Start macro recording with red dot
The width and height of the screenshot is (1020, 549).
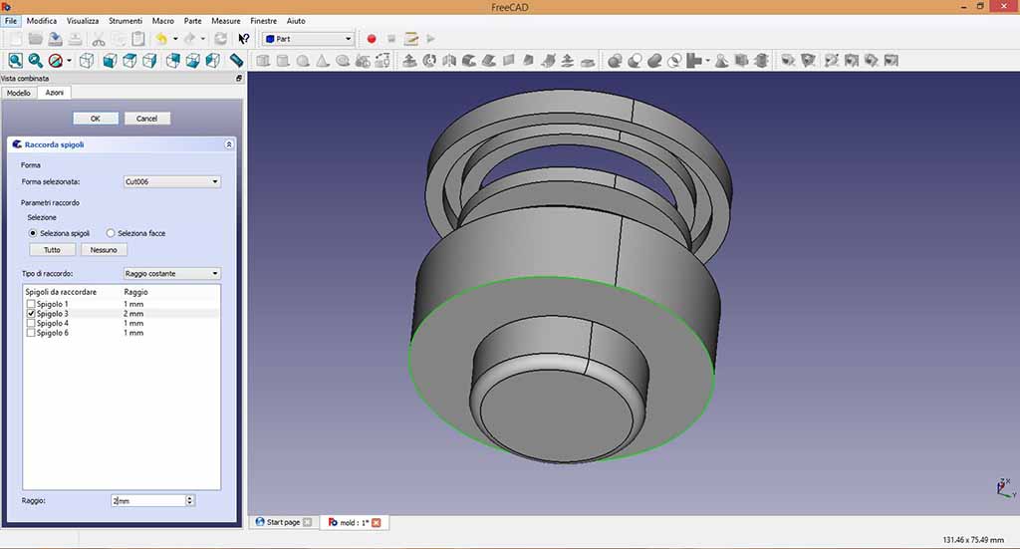372,39
